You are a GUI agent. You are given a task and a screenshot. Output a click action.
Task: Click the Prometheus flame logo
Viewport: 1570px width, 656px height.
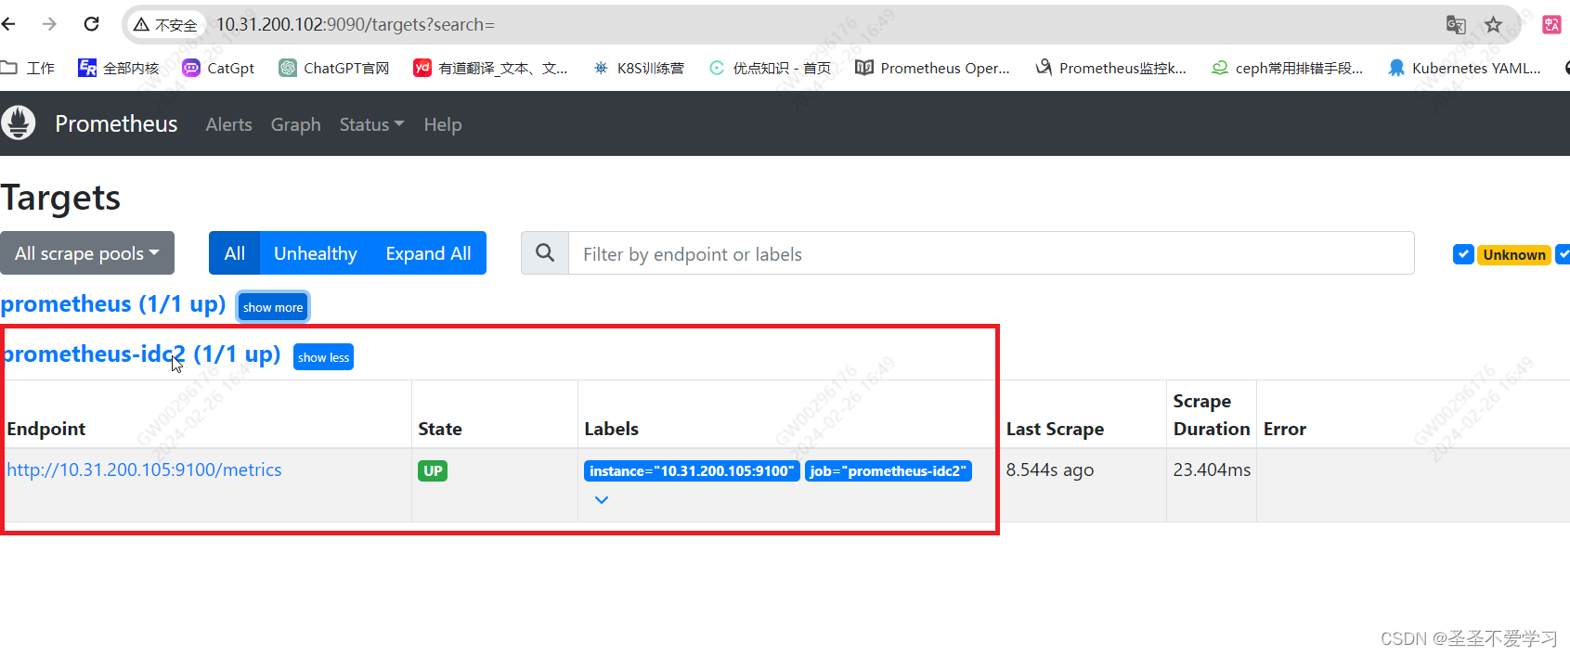click(x=18, y=122)
